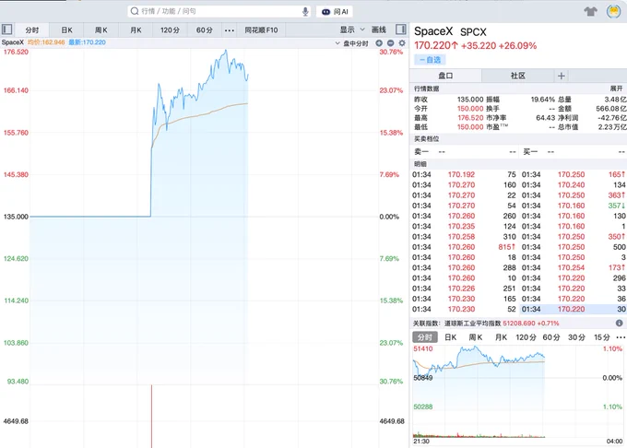Select trade row with price 170.192
The image size is (627, 448).
[464, 174]
